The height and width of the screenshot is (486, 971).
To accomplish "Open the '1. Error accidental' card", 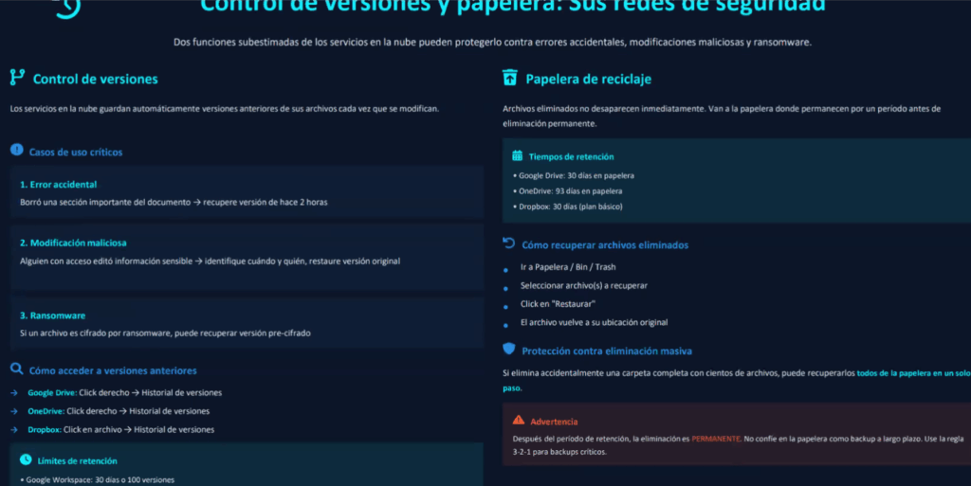I will click(x=245, y=192).
